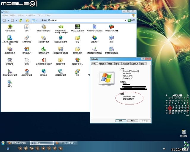Screen dimensions: 190x152
Task: Click the Forward arrow in the toolbar
Action: click(x=12, y=20)
